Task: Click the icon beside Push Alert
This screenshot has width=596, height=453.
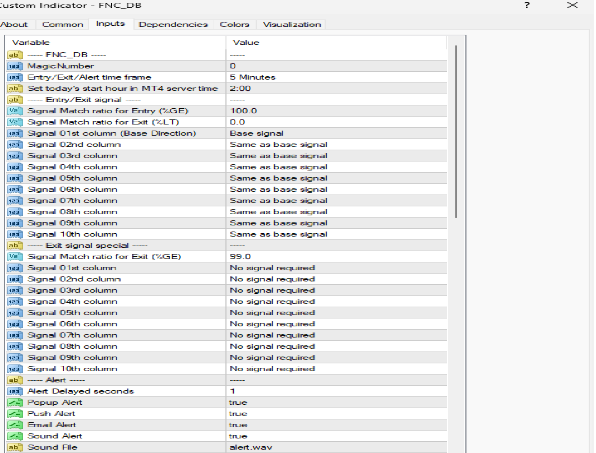Action: pos(15,414)
